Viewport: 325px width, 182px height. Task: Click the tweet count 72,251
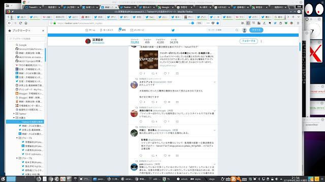pos(135,42)
